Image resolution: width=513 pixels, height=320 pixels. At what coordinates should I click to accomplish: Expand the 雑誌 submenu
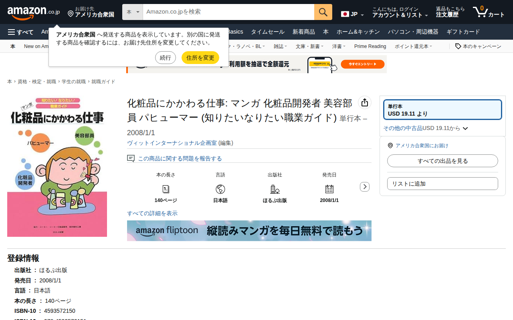click(x=280, y=46)
